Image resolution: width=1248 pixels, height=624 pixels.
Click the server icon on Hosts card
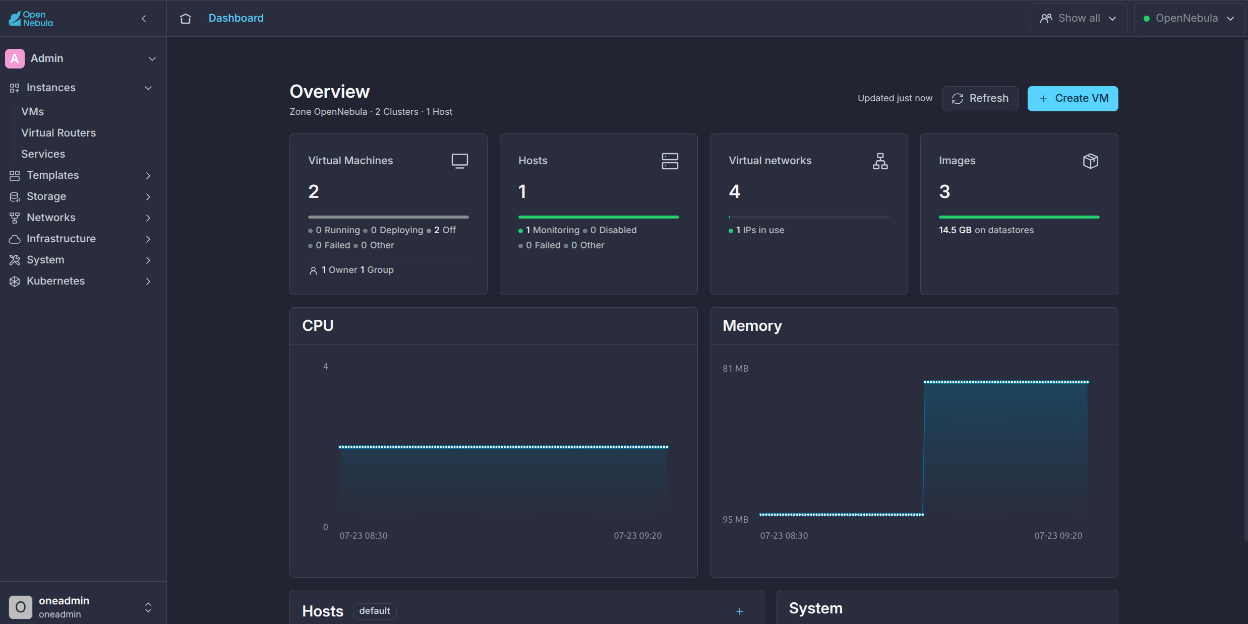670,161
